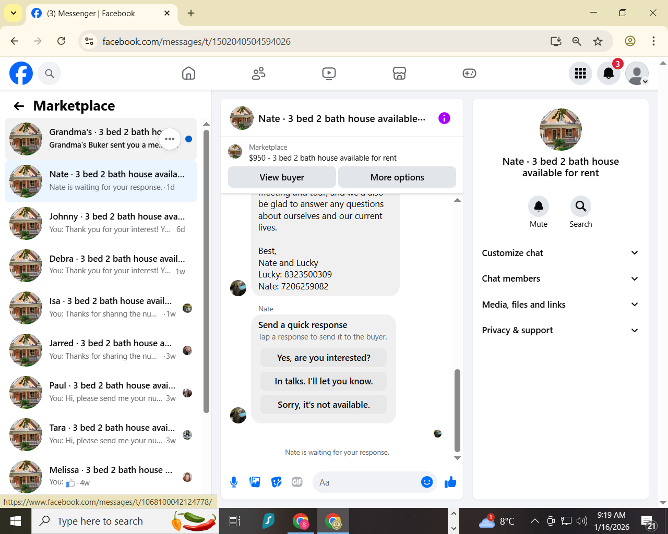Send quick reply 'In talks. I'll let you know.'
The height and width of the screenshot is (534, 668).
(324, 381)
